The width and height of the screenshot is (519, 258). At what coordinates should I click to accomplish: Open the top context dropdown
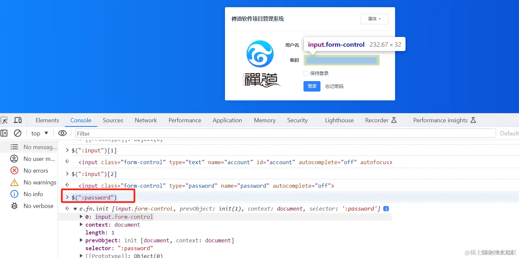[40, 133]
